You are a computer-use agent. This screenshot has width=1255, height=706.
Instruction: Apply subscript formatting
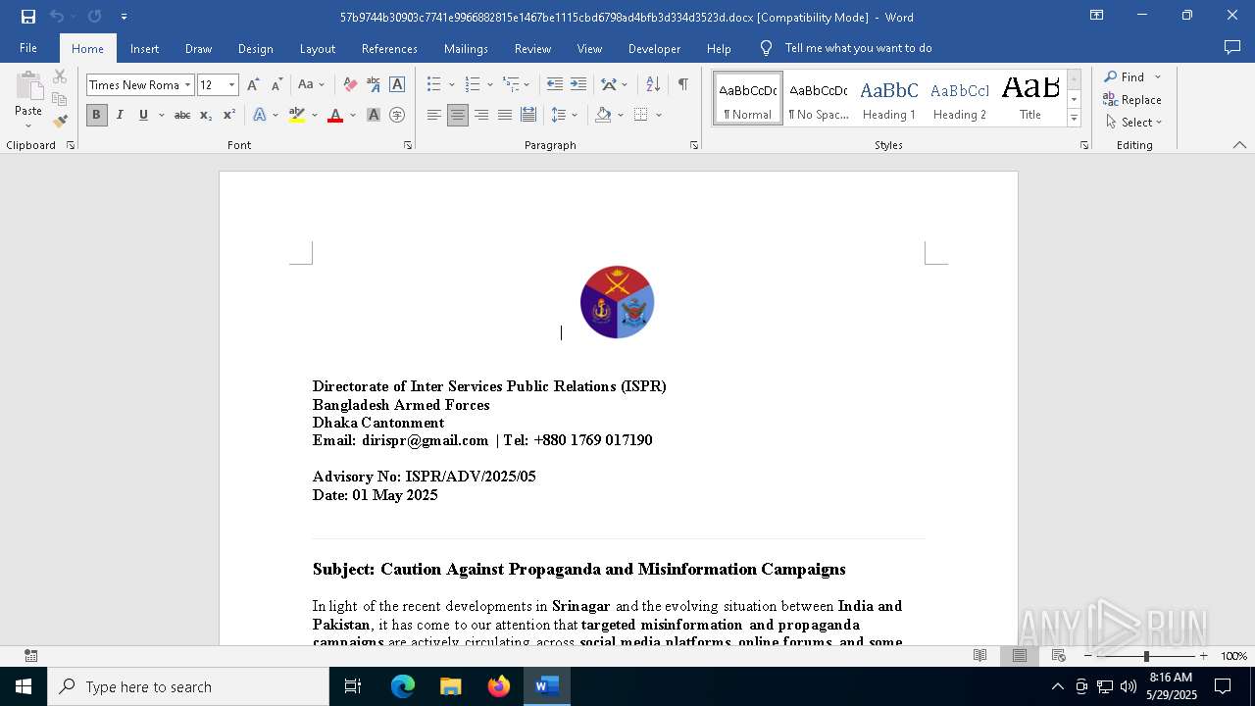click(206, 115)
